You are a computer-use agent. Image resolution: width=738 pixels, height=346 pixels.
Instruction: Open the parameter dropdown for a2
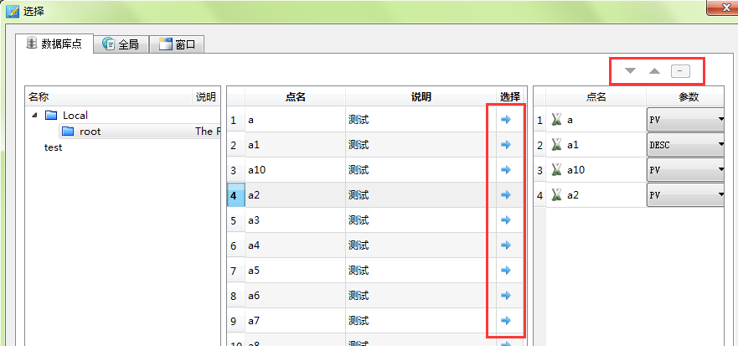point(685,195)
